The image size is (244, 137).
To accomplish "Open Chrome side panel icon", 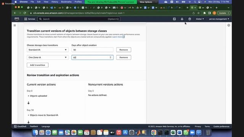I will [209, 13].
